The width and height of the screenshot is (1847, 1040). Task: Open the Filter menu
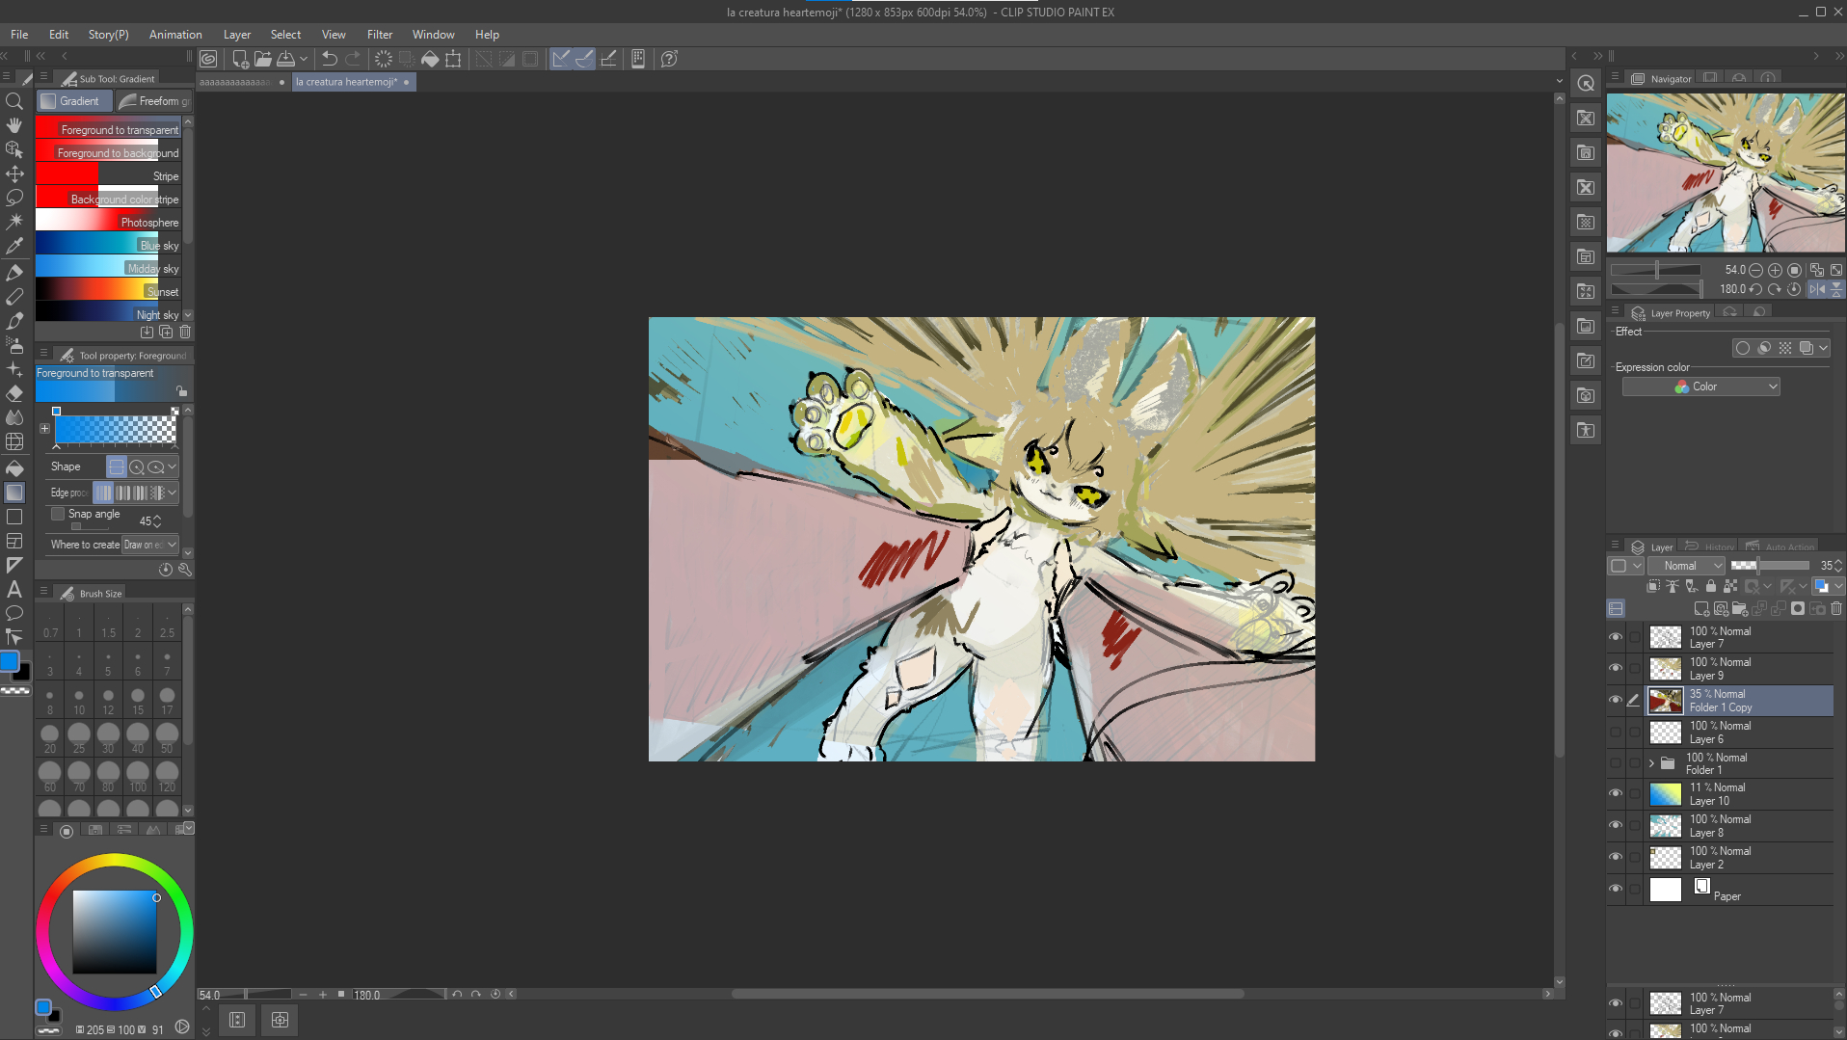pos(379,34)
